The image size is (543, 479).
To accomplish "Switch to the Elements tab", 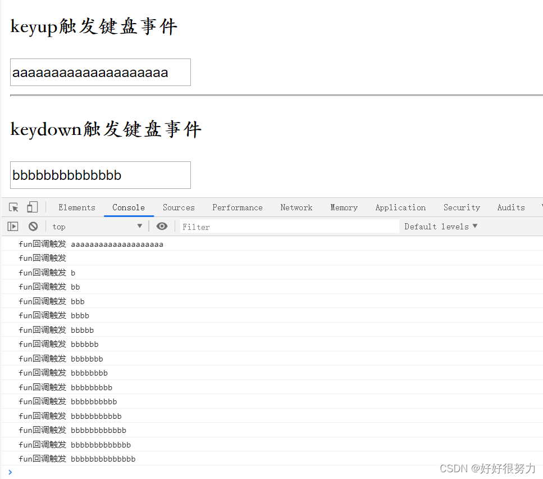I will [77, 207].
